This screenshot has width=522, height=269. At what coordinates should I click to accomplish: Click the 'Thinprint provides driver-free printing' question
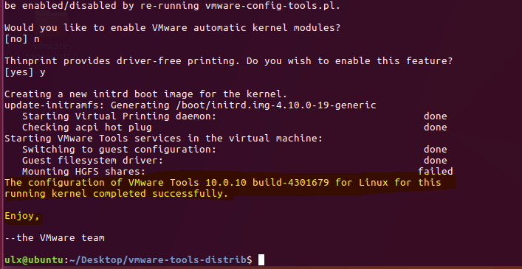(x=229, y=61)
